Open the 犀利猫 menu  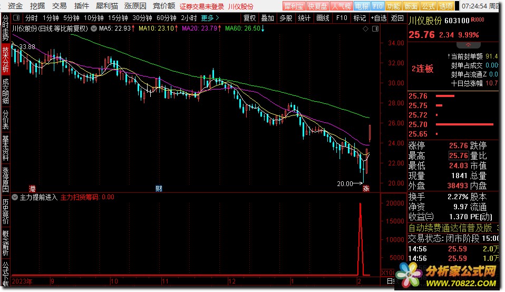point(107,6)
